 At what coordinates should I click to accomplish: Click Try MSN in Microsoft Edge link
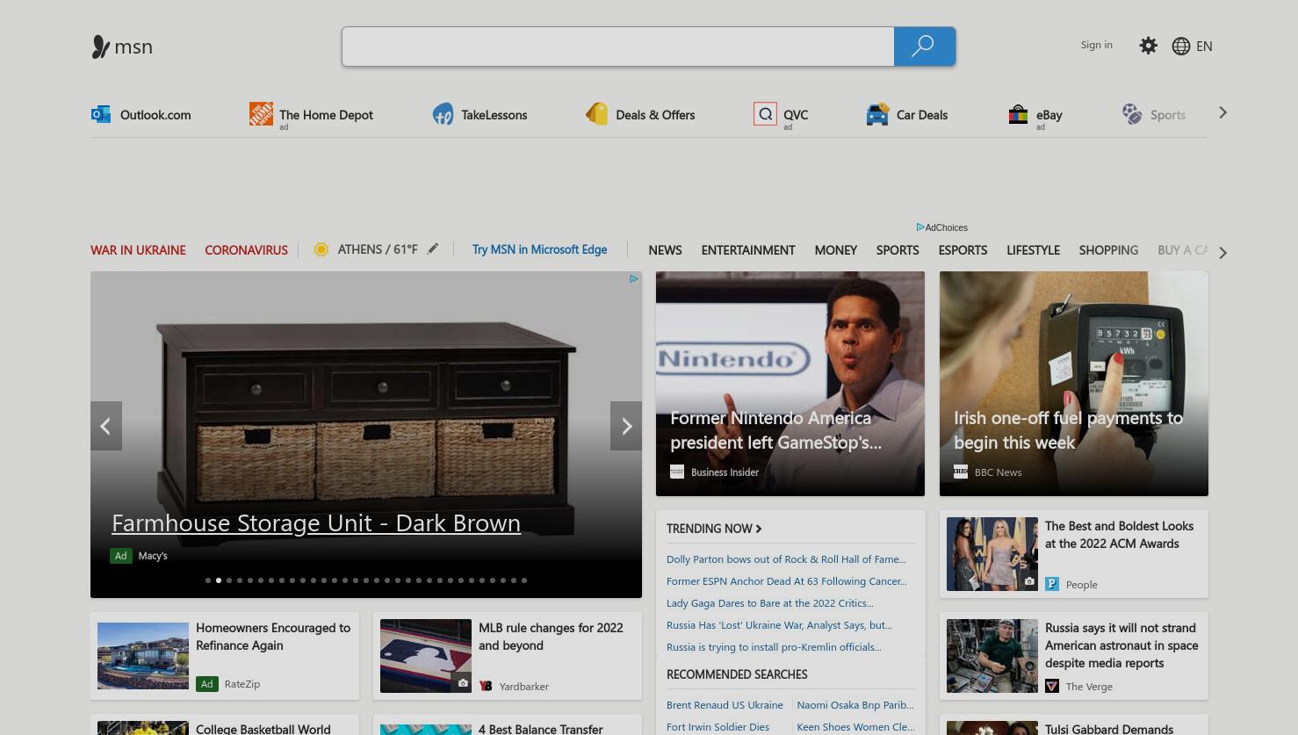click(x=539, y=249)
